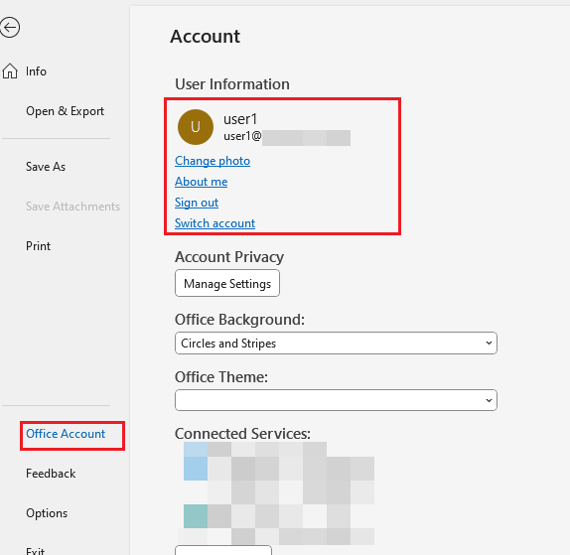
Task: Open Options from sidebar
Action: [47, 513]
